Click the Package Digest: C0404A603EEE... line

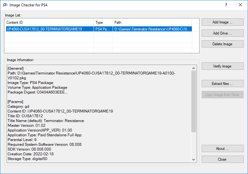pos(37,92)
